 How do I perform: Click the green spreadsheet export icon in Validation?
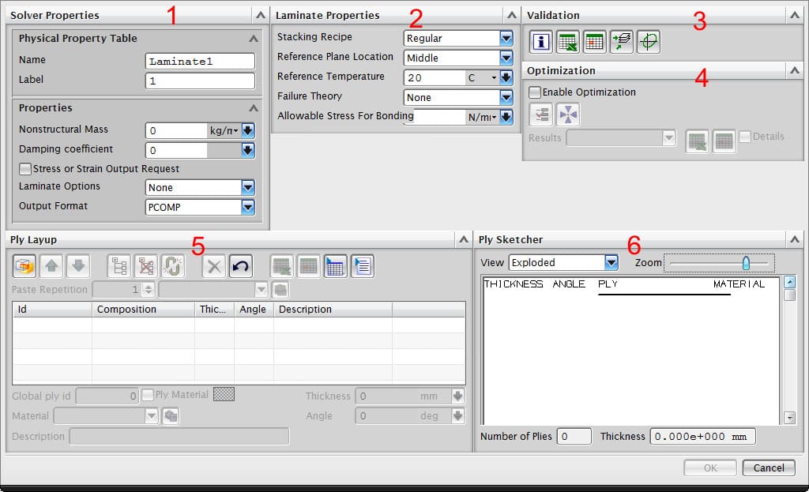(567, 42)
